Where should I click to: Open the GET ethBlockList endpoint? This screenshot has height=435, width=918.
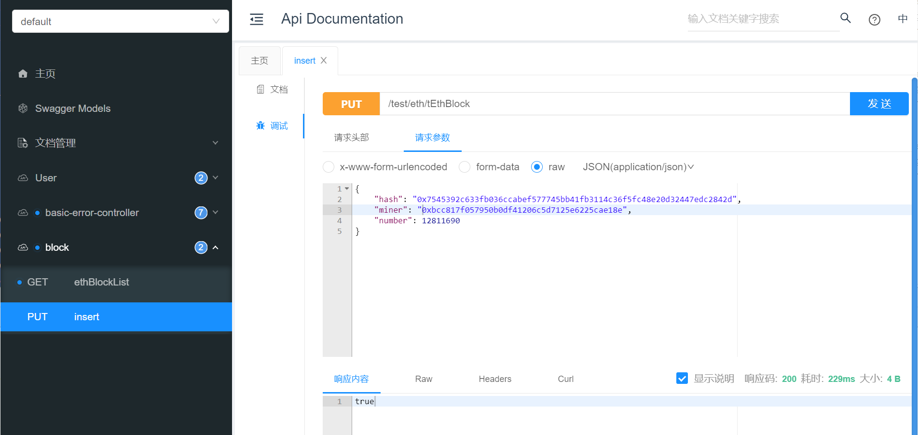pos(116,282)
